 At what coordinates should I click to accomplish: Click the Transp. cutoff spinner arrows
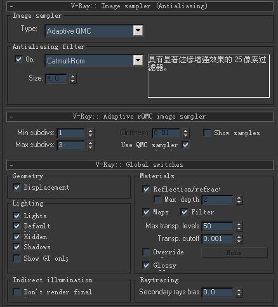pos(239,239)
